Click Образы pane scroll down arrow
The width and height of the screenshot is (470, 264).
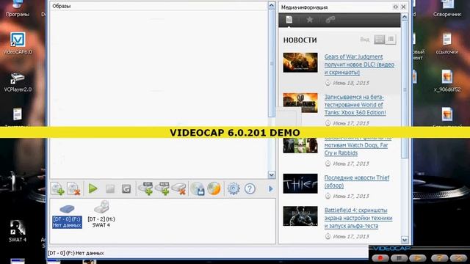[271, 175]
